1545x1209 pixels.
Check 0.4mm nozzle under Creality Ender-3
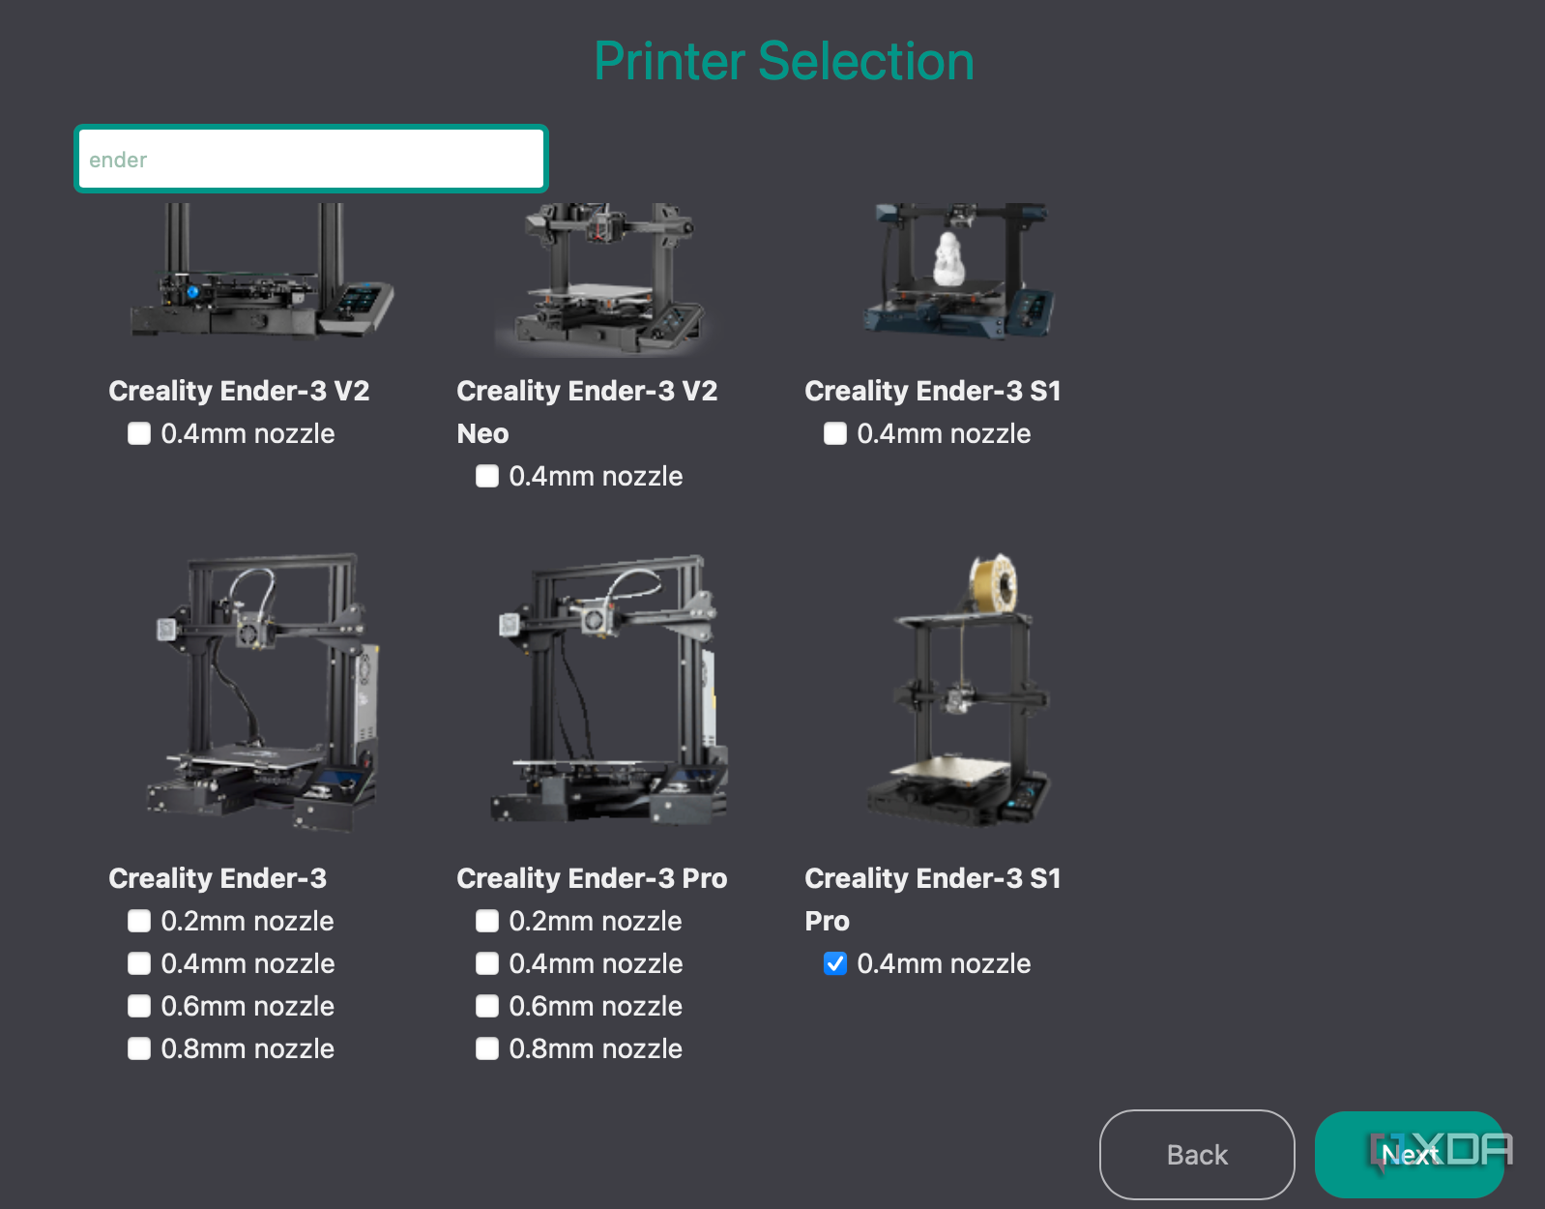(x=139, y=963)
